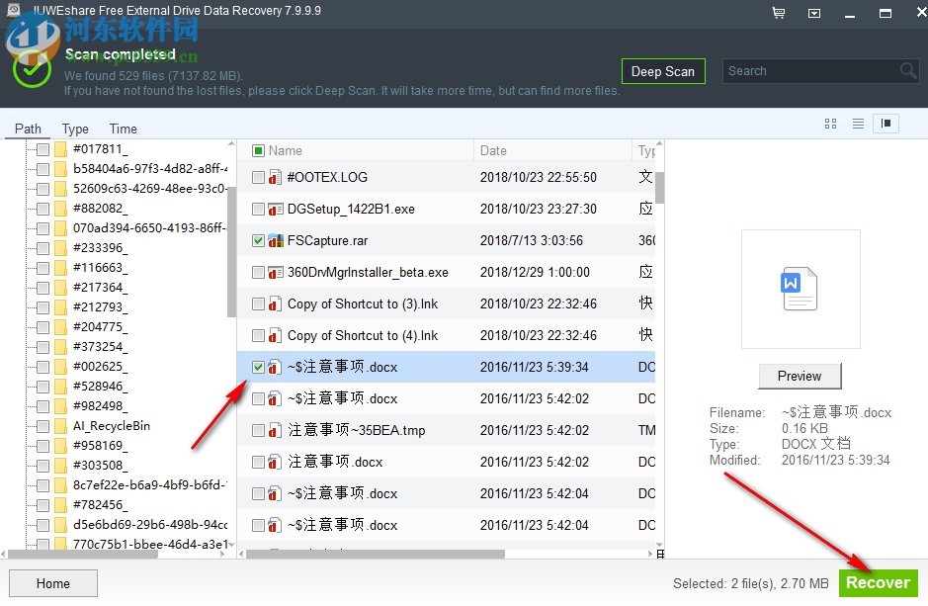Switch to the Time tab
Image resolution: width=928 pixels, height=606 pixels.
click(123, 129)
